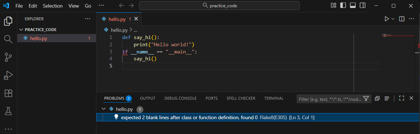The image size is (420, 134).
Task: Open editor More Actions ellipsis
Action: (x=411, y=19)
